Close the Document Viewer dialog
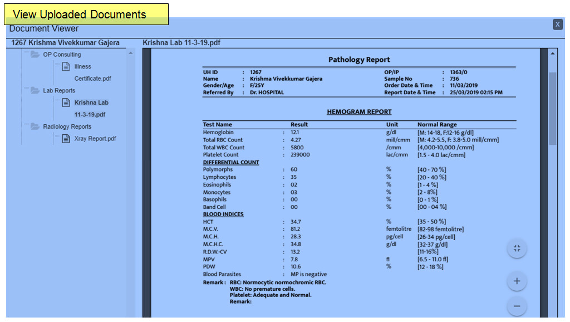Viewport: 570px width, 322px height. (557, 25)
